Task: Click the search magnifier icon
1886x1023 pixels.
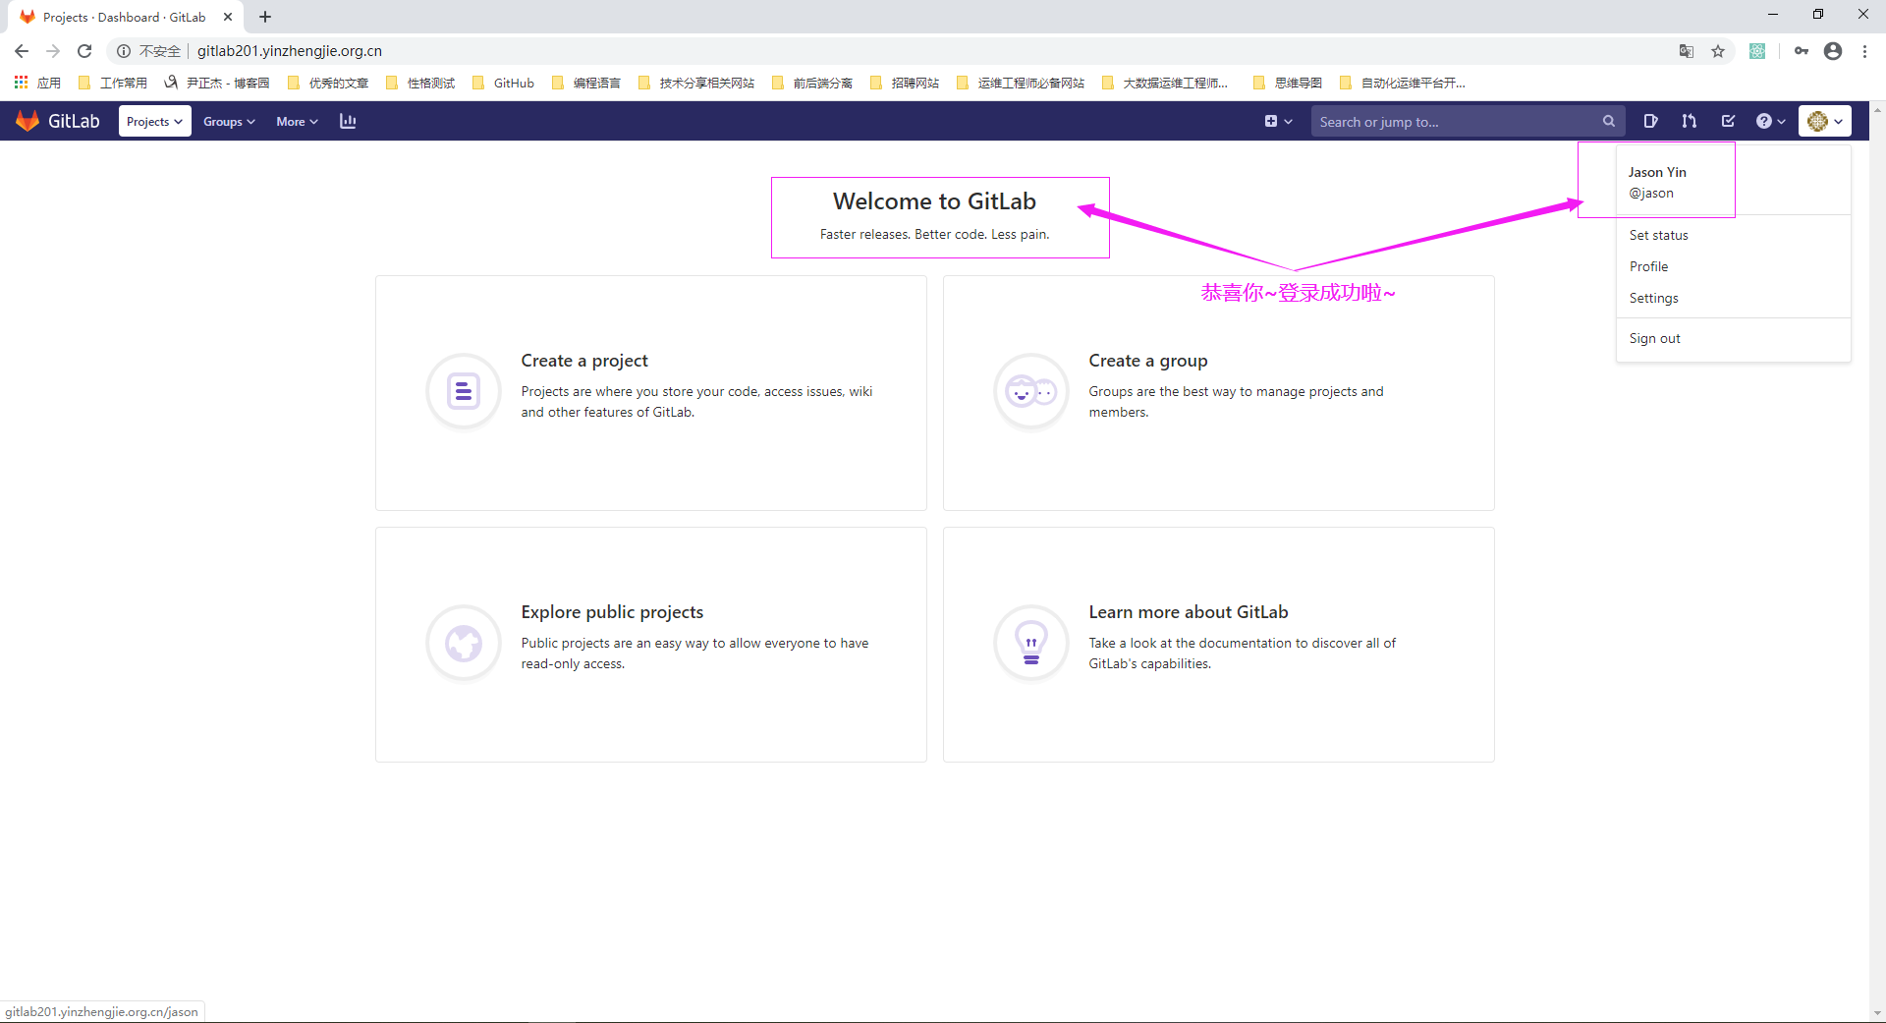Action: point(1609,121)
